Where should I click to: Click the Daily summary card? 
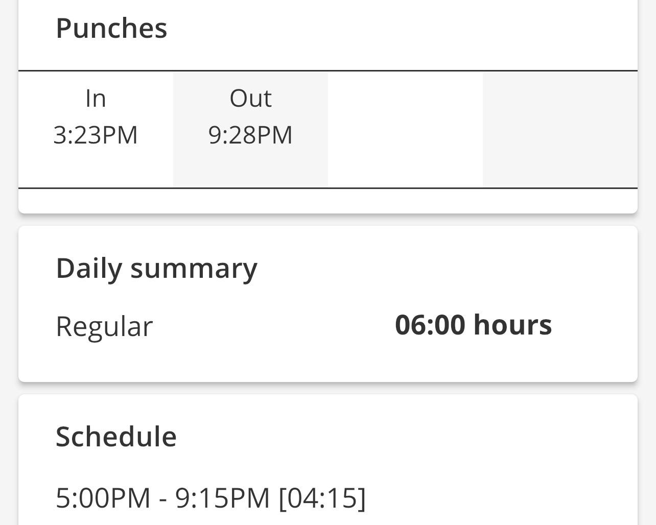click(x=327, y=302)
